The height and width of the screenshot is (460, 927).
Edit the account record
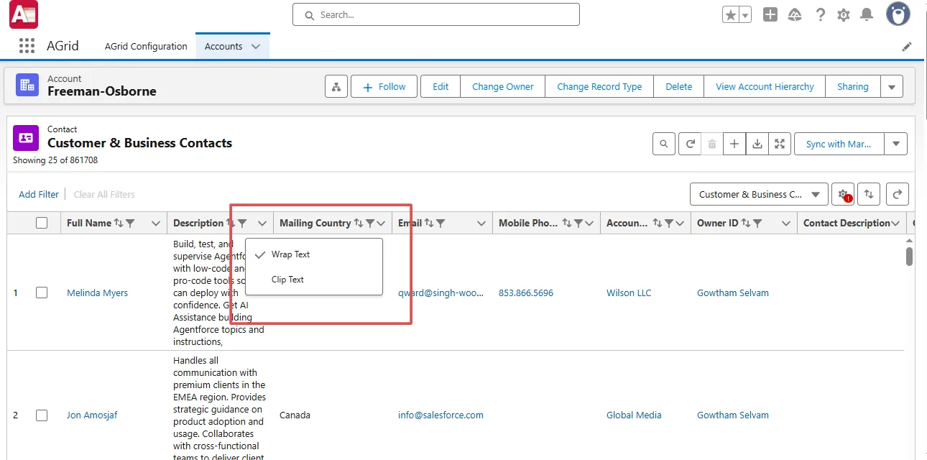tap(441, 86)
